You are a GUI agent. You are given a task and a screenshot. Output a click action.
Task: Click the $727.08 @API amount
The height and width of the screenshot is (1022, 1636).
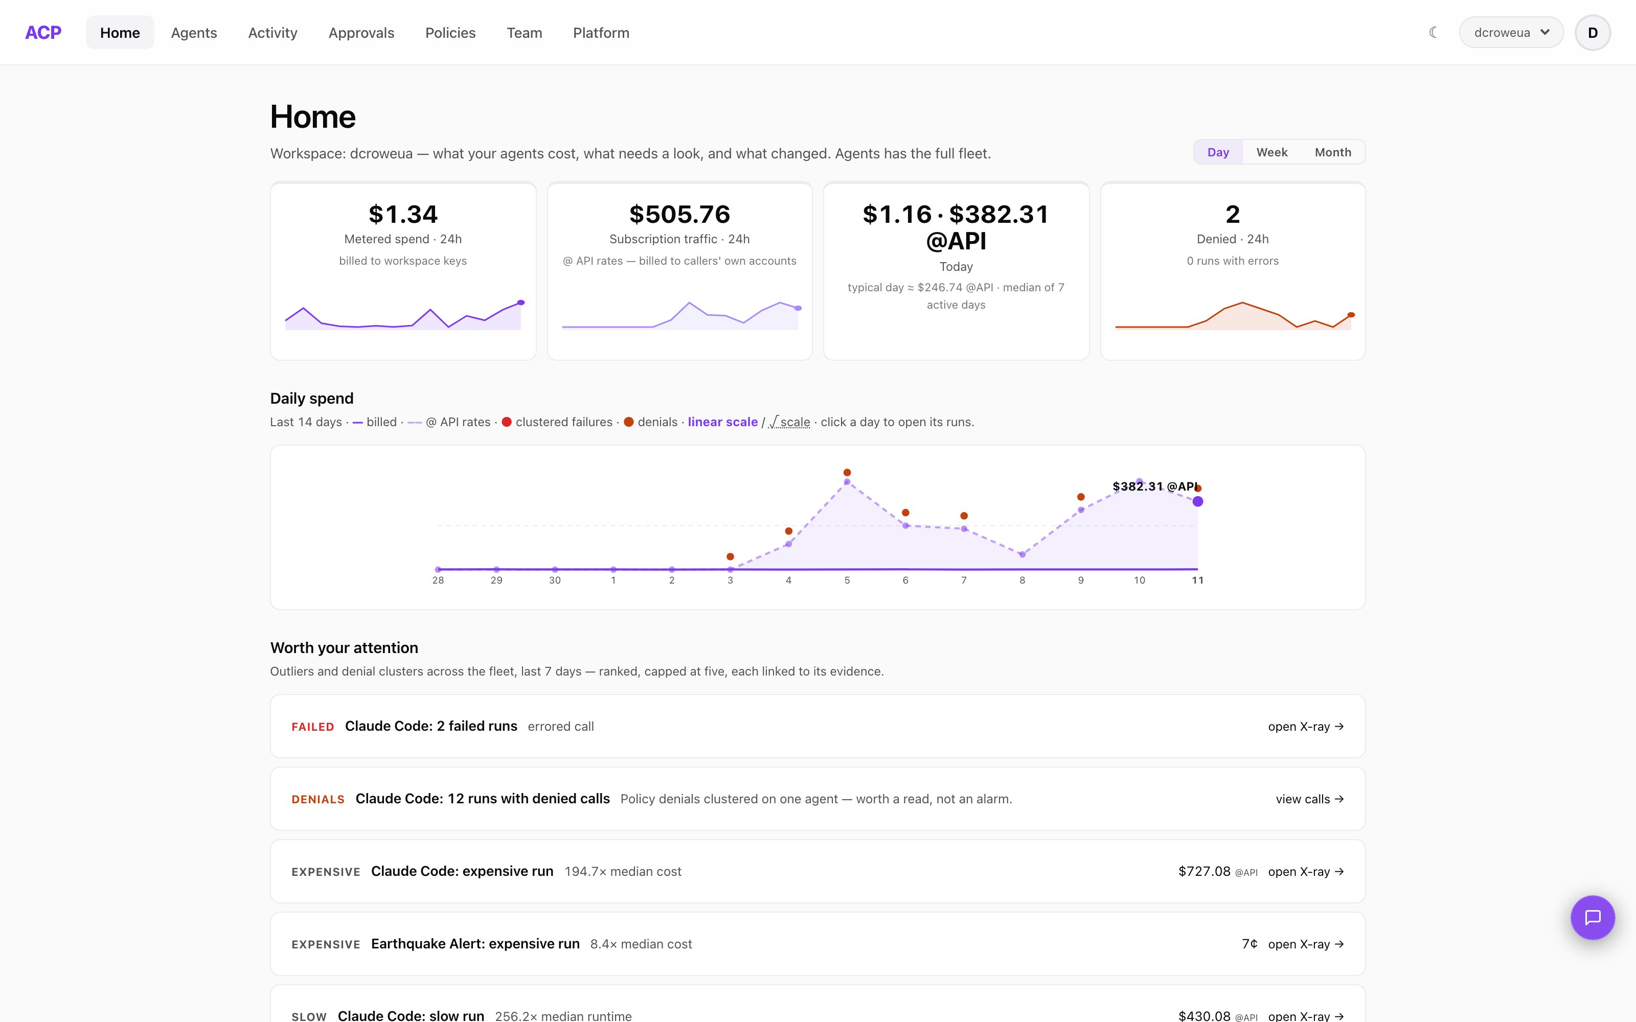click(x=1217, y=871)
